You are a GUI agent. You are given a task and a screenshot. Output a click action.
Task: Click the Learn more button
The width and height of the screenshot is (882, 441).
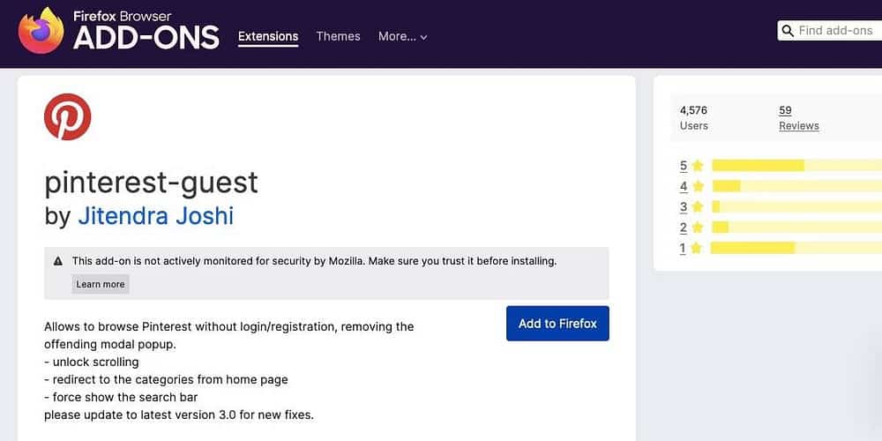(101, 284)
